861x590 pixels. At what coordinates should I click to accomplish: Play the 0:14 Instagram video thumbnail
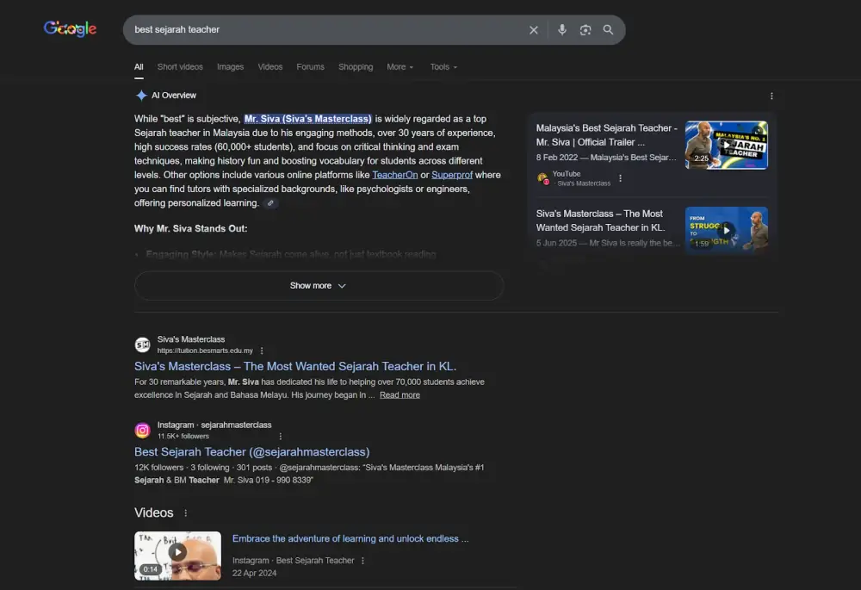(x=178, y=556)
